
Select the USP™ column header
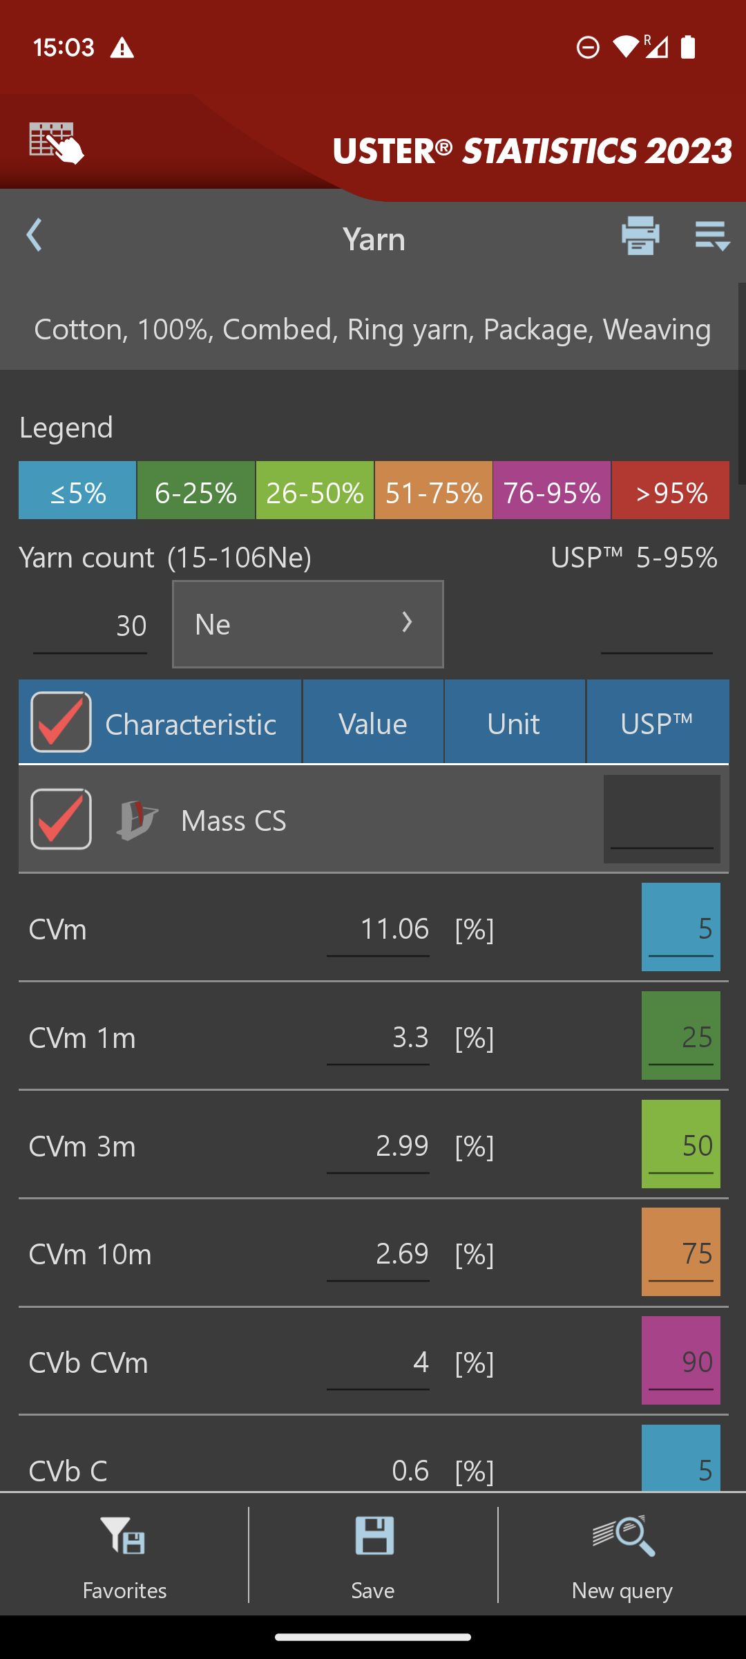point(658,722)
